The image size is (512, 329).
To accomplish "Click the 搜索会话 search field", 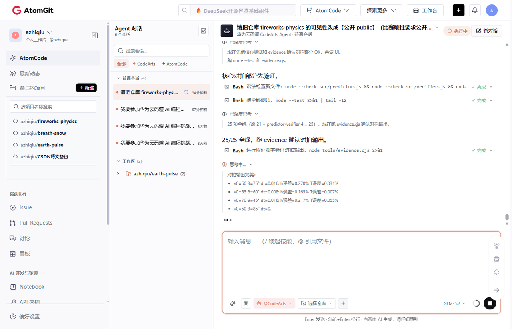I will click(162, 51).
